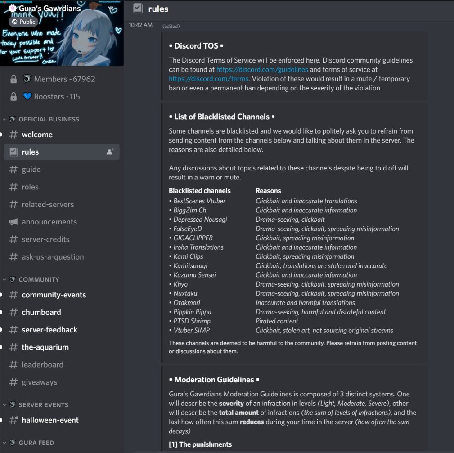The image size is (454, 453).
Task: Click the List of Blacklisted Channels heading
Action: click(x=222, y=117)
